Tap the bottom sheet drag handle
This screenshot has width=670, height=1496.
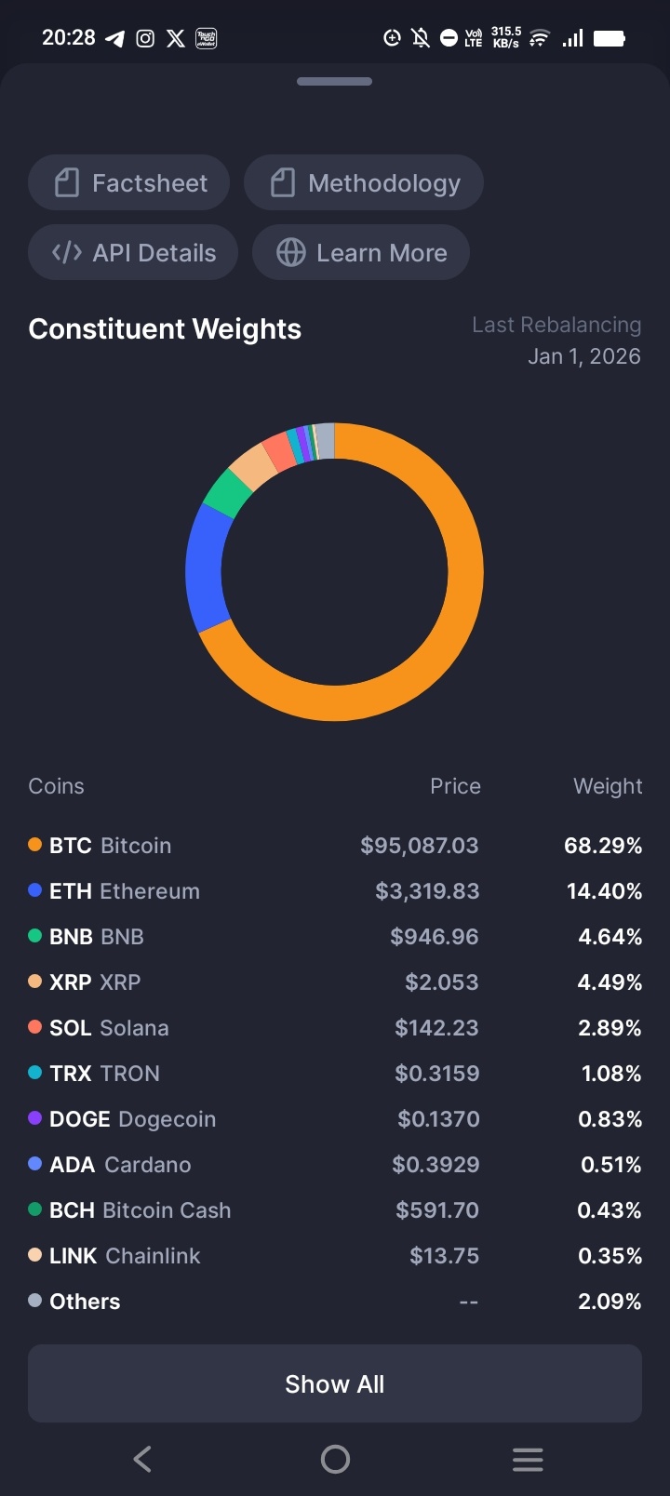pos(335,81)
